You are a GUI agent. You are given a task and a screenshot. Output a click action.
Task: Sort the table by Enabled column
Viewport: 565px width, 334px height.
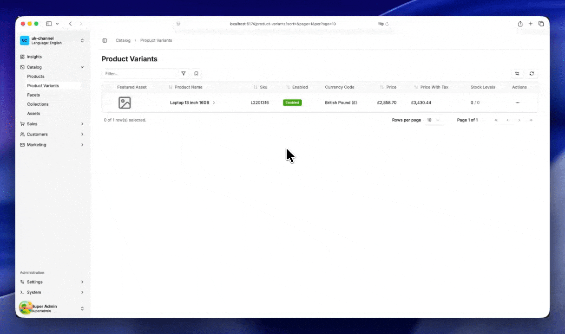pyautogui.click(x=297, y=87)
